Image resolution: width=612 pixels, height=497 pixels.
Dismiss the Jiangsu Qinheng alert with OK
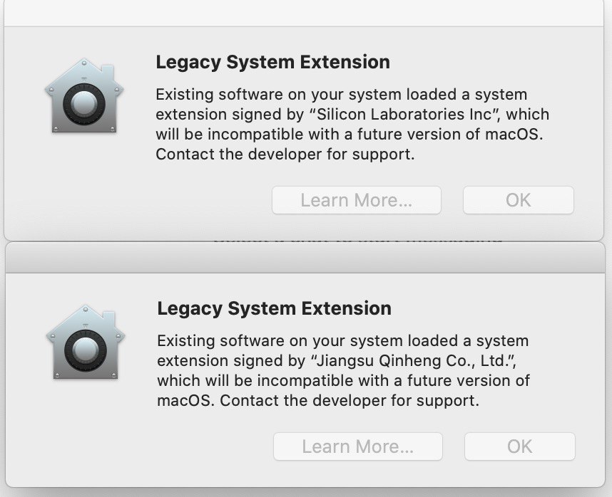click(x=519, y=446)
